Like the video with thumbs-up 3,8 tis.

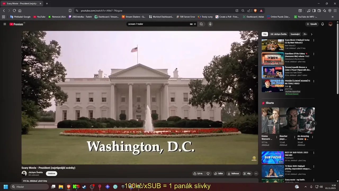[x=198, y=173]
